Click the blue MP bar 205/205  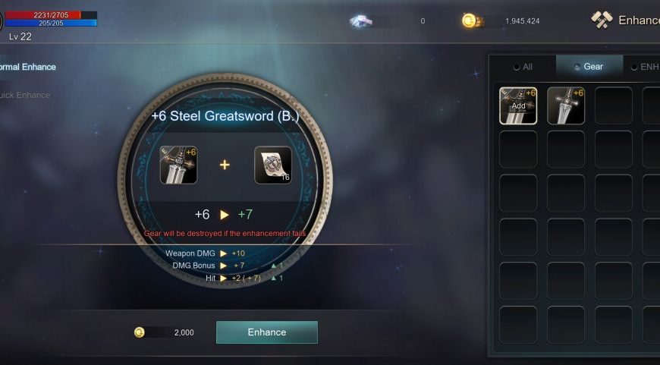[x=51, y=24]
